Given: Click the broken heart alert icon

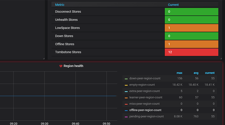Looking at the screenshot, I should point(61,66).
